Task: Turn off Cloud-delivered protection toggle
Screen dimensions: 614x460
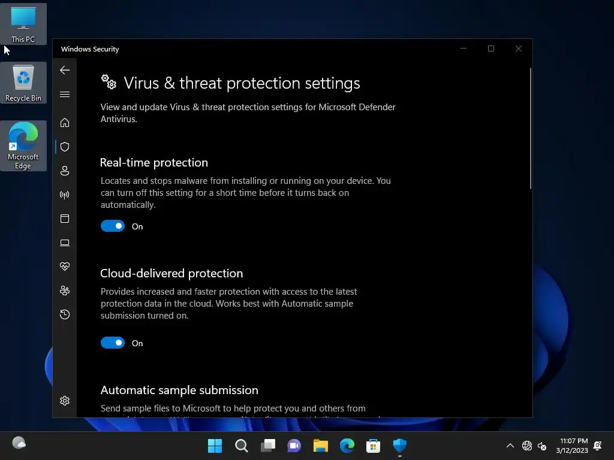Action: [x=112, y=343]
